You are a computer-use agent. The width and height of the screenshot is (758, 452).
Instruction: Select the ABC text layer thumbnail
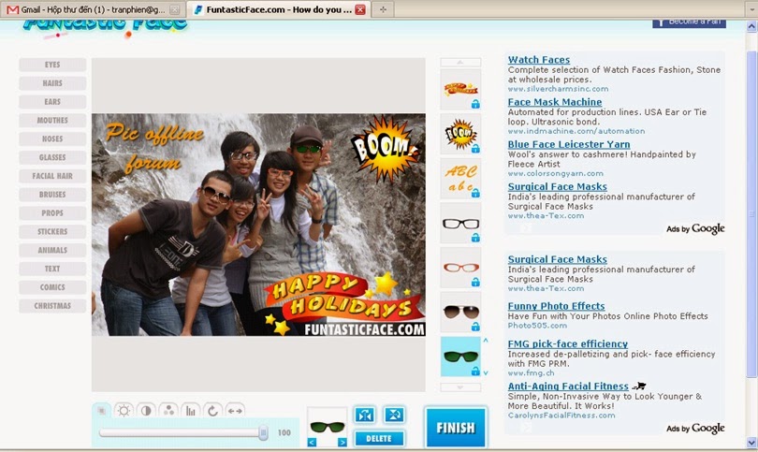coord(460,179)
